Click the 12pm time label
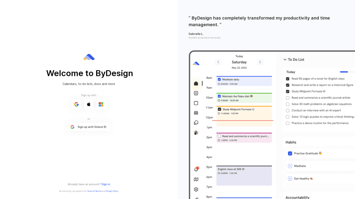The height and width of the screenshot is (199, 355). click(x=209, y=118)
